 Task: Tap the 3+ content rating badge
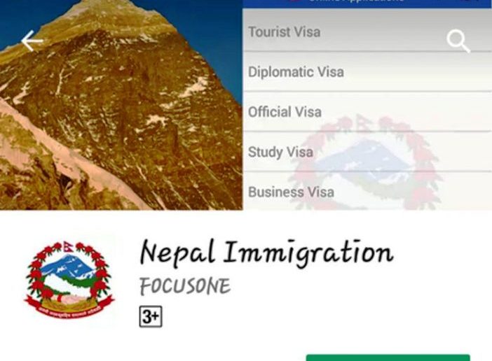click(x=151, y=316)
